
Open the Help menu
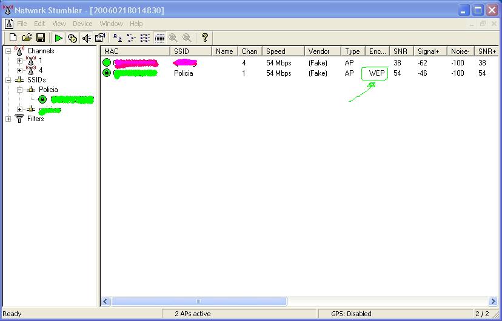136,24
